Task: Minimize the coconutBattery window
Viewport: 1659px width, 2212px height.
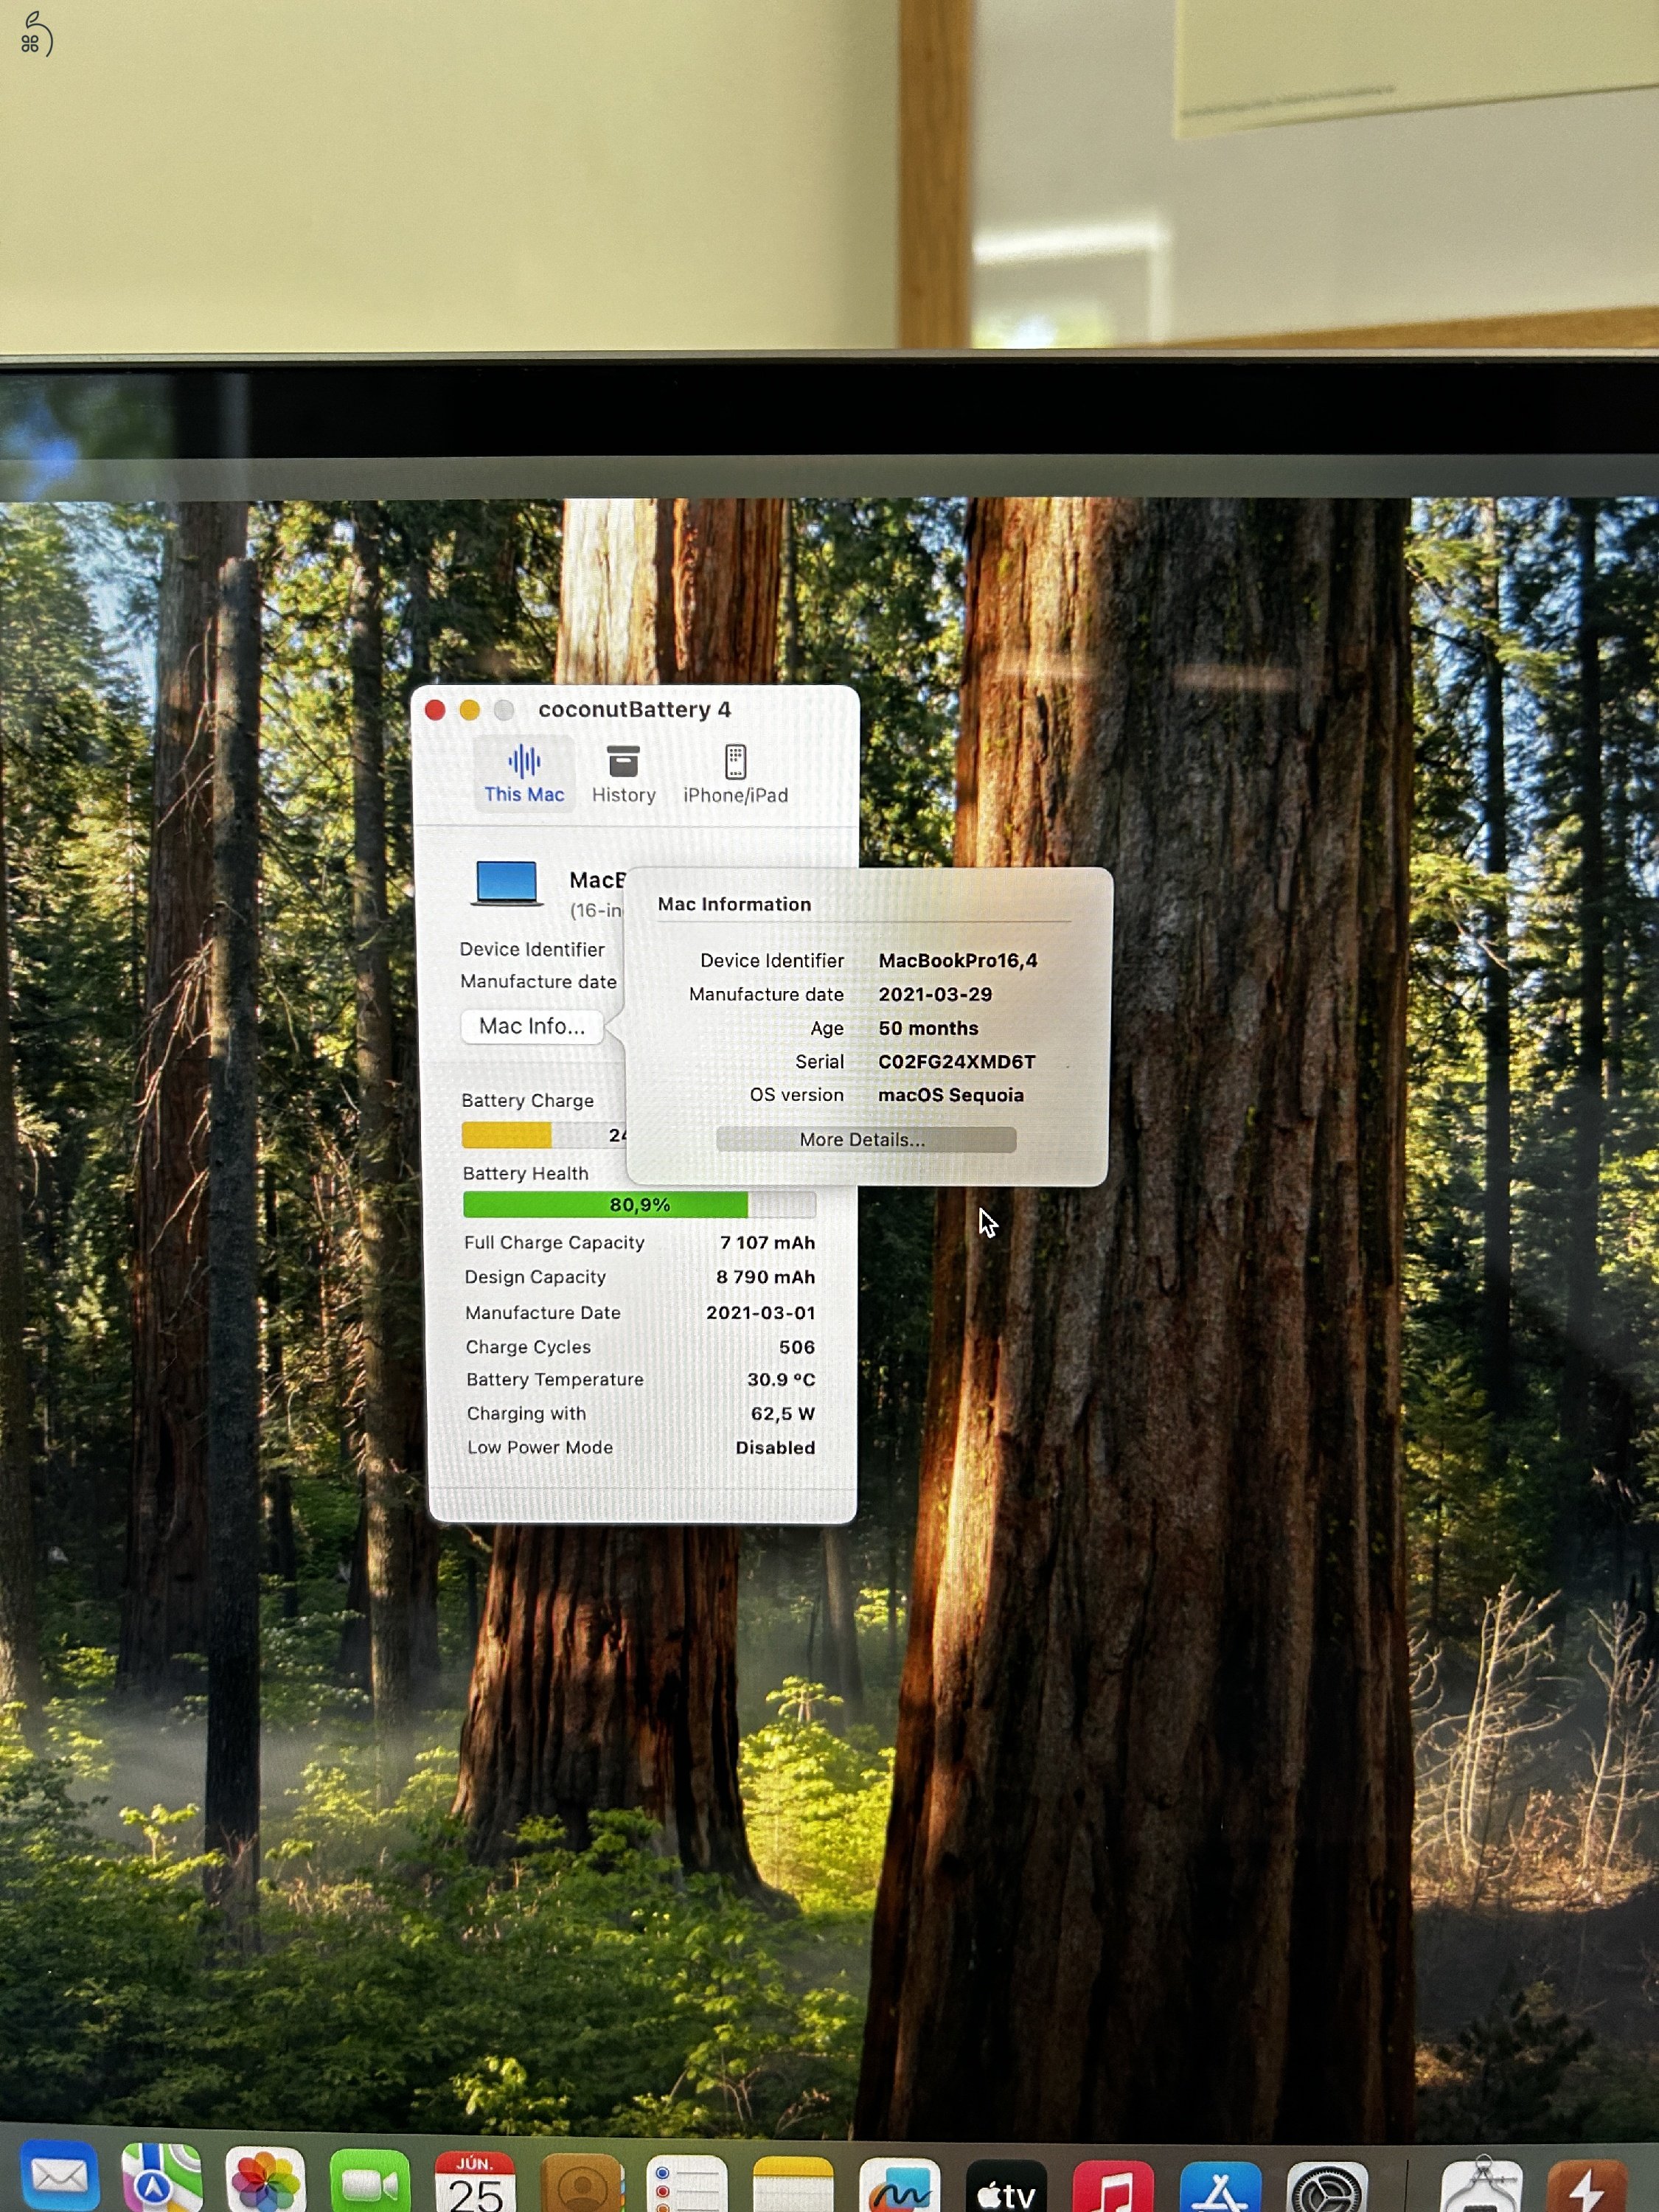Action: point(469,710)
